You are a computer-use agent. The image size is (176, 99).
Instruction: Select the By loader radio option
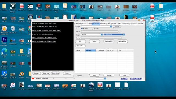pos(93,29)
